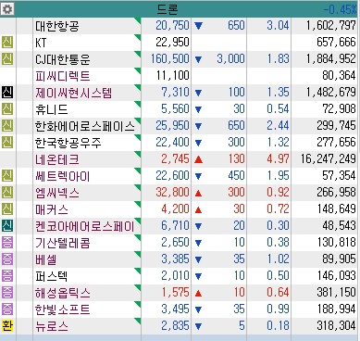Click the yellow 환 badge beside 뉴로스
Screen dimensions: 360x341
tap(7, 325)
